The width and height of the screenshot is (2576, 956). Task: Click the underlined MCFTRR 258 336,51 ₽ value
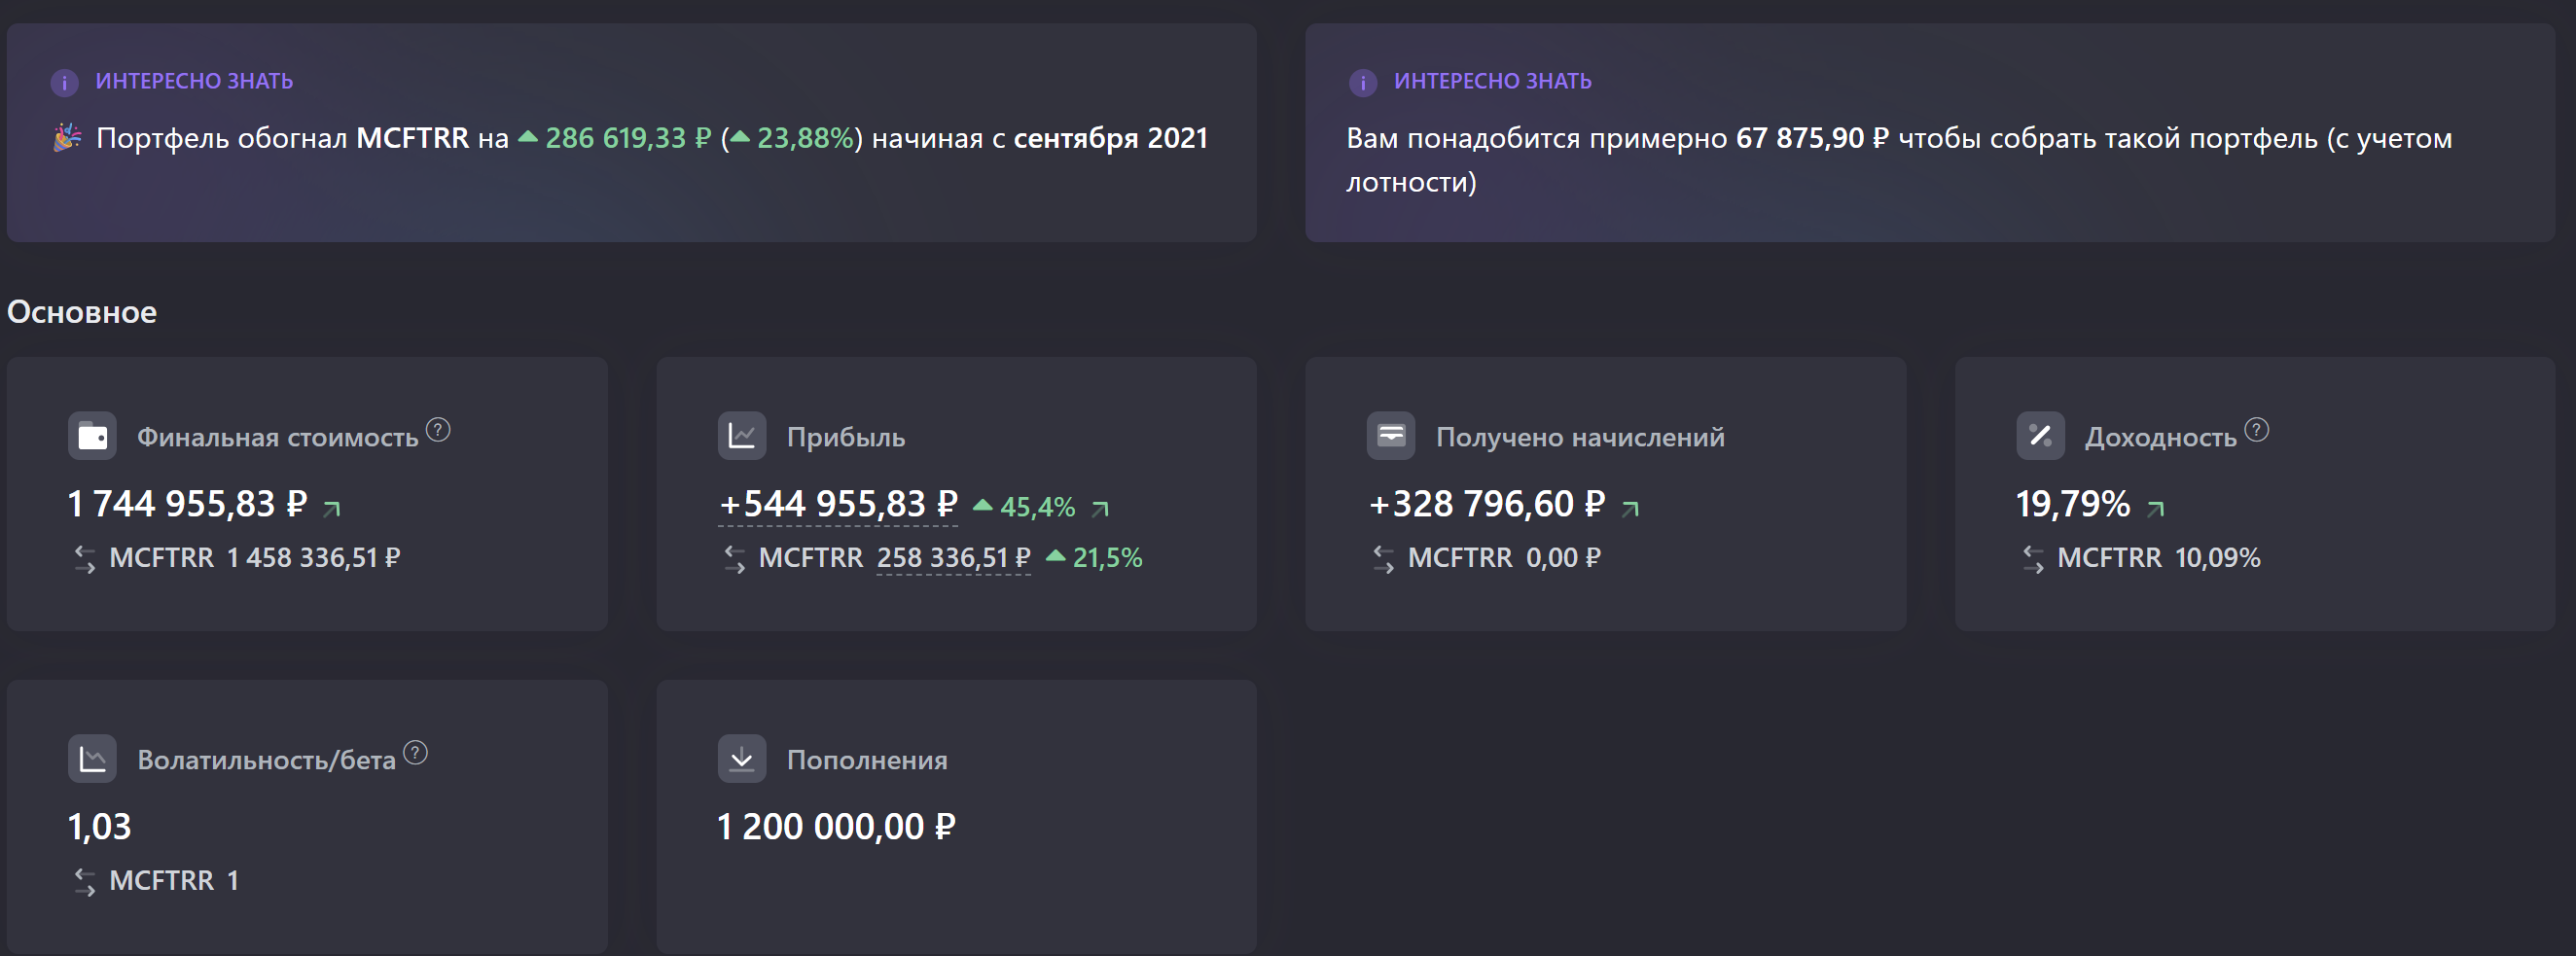point(953,558)
